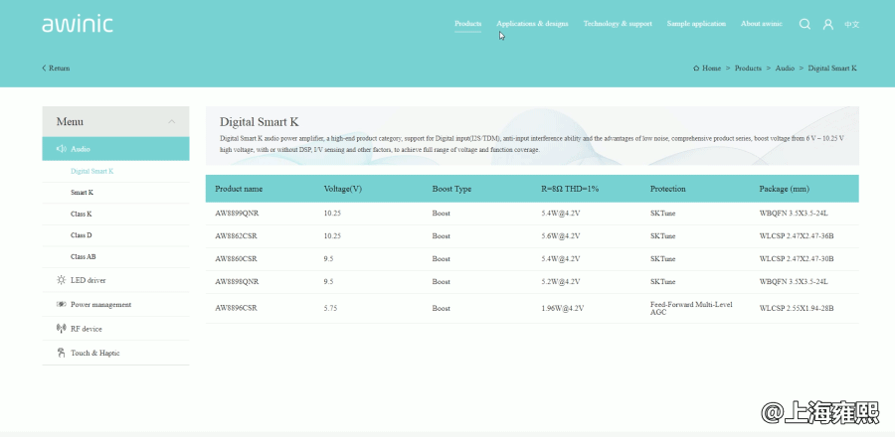Click WLCSP 2.47X2.47-30B package cell
Viewport: 895px width, 437px height.
coord(797,258)
